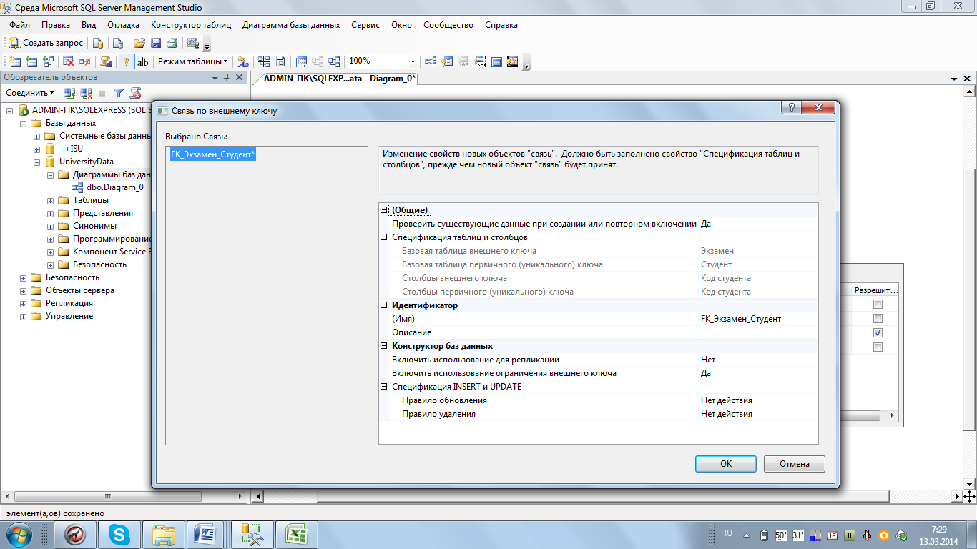
Task: Collapse the Конструктор баз данных group
Action: click(x=384, y=346)
